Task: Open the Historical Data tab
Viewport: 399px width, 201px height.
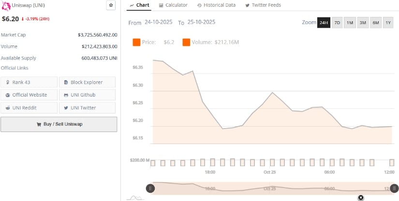Action: pyautogui.click(x=217, y=5)
